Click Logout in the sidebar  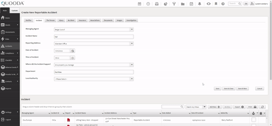tap(10, 120)
